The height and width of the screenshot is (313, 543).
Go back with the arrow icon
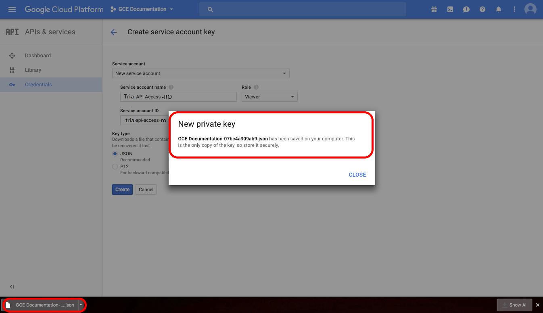[x=114, y=32]
